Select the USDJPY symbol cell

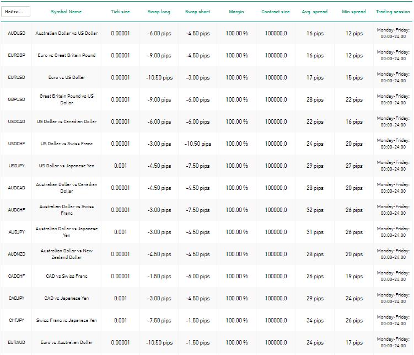pos(17,166)
